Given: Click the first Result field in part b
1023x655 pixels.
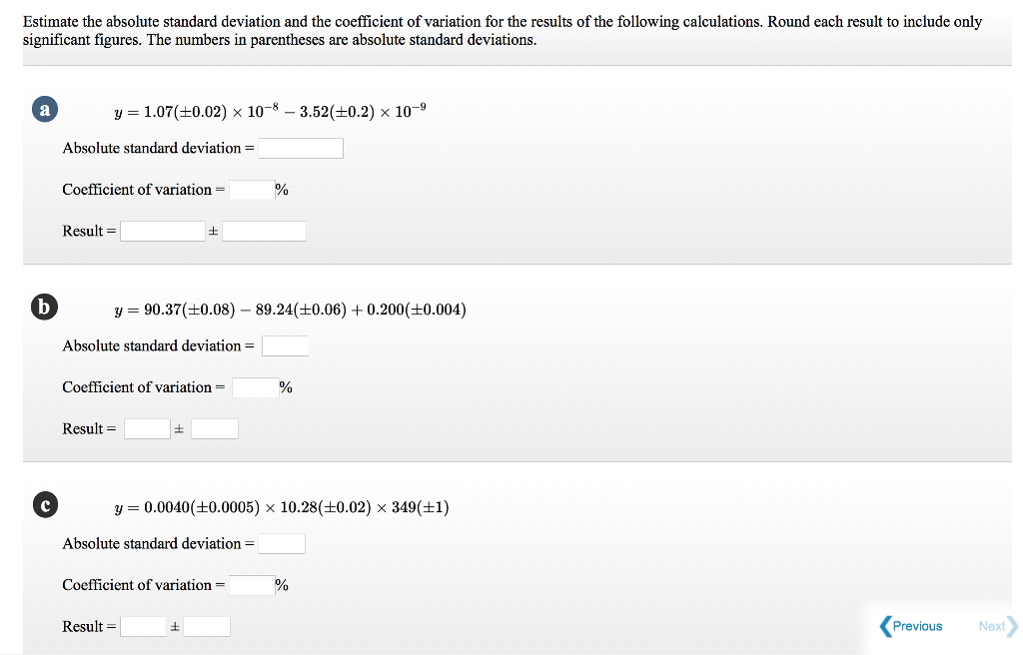Looking at the screenshot, I should pos(147,427).
